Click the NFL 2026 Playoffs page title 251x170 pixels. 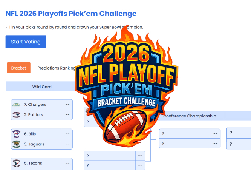pos(71,14)
